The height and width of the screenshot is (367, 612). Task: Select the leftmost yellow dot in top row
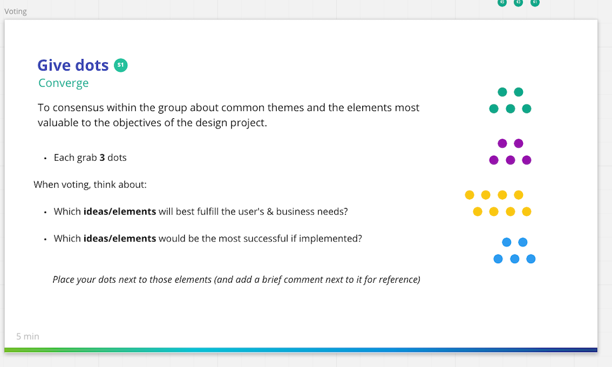point(470,195)
